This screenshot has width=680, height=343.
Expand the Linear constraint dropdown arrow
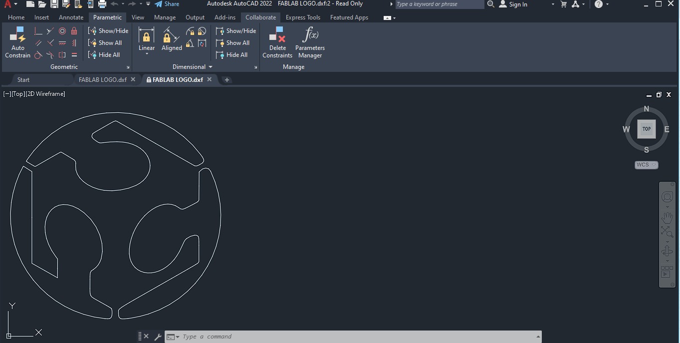click(147, 53)
